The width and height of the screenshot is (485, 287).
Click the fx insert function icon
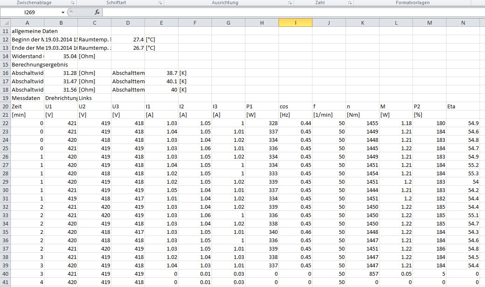97,13
